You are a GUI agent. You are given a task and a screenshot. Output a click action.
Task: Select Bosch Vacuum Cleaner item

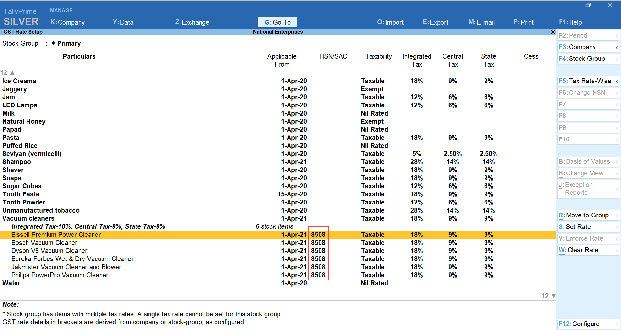[278, 243]
